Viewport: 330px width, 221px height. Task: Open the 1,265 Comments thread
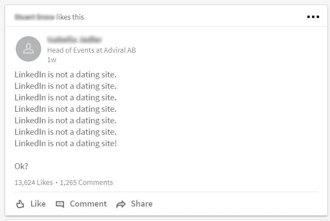86,182
